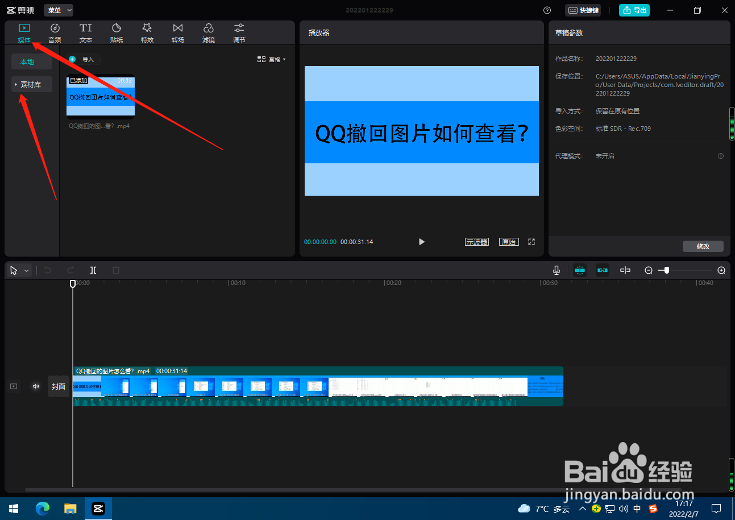Click the 202201222229 work name value
This screenshot has height=520, width=735.
click(x=616, y=59)
